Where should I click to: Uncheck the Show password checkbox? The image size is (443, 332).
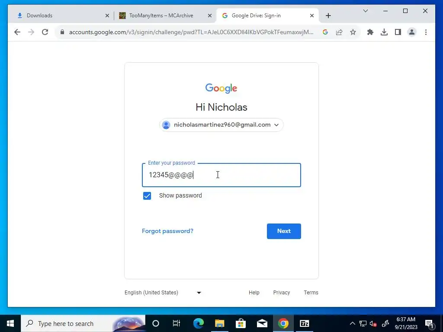[x=147, y=196]
